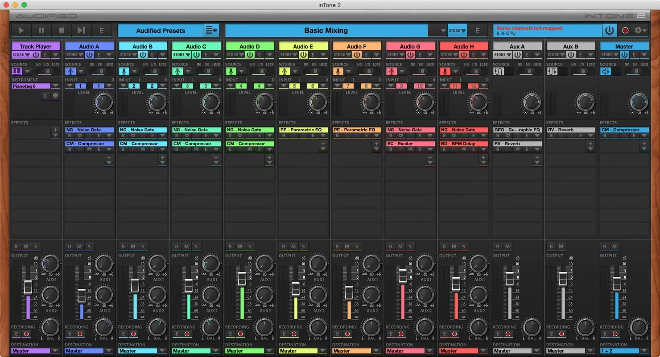Open the Pianoteq 6 instrument dropdown
This screenshot has width=660, height=357.
(x=56, y=85)
